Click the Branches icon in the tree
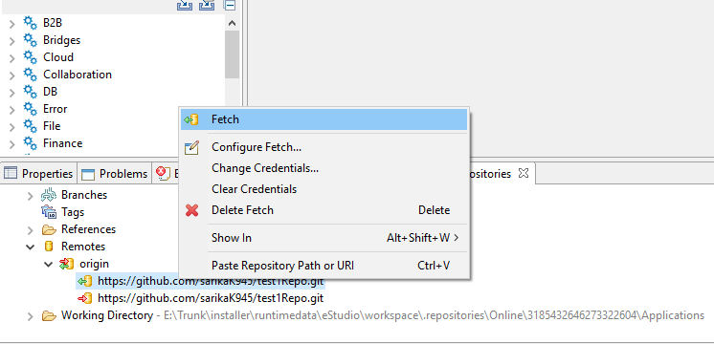Screen dimensions: 714x344 point(49,195)
